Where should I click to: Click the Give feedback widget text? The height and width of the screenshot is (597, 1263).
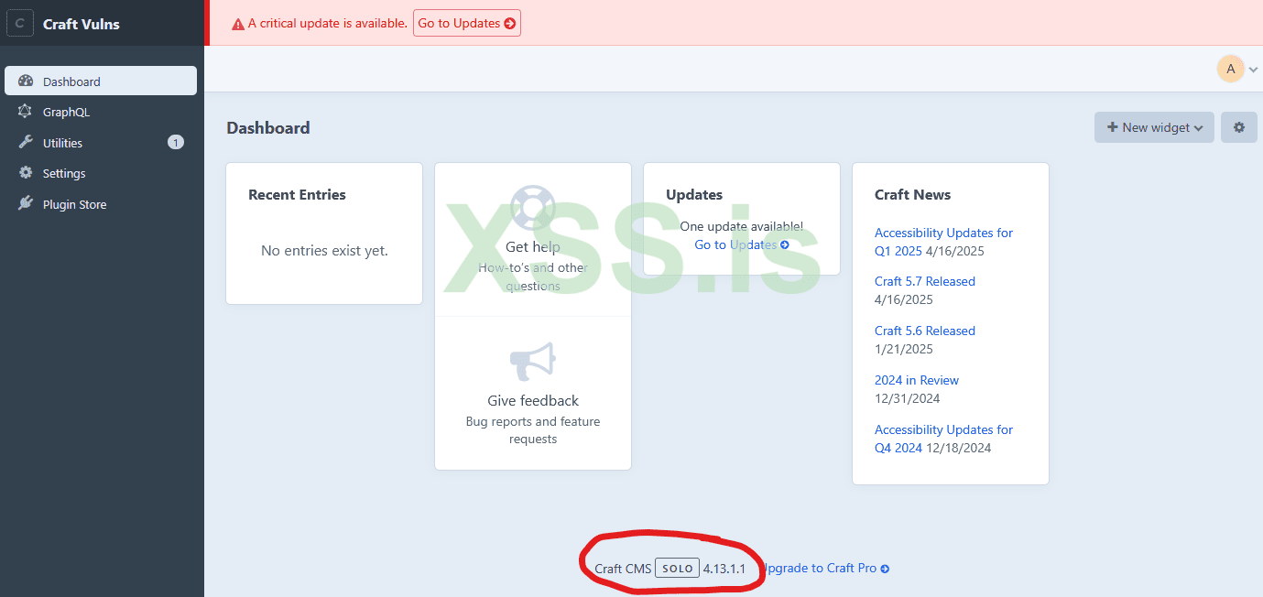pyautogui.click(x=533, y=400)
